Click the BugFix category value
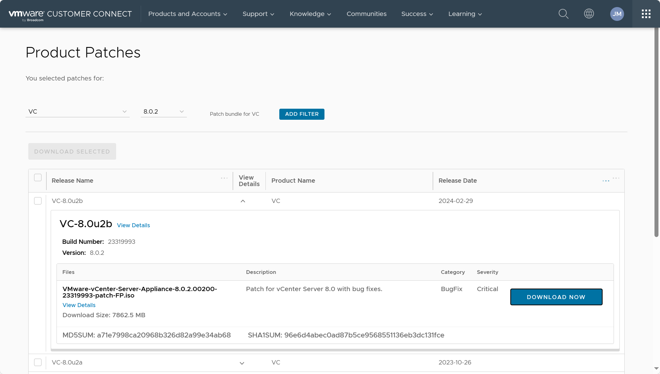660x374 pixels. pyautogui.click(x=451, y=289)
